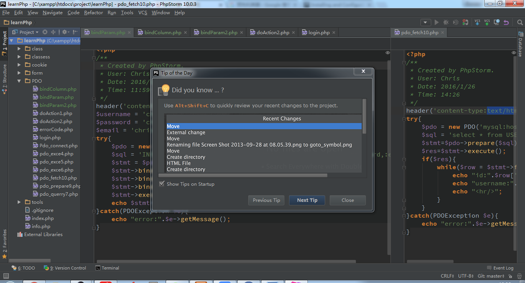
Task: Open Version Control tool window
Action: (65, 268)
